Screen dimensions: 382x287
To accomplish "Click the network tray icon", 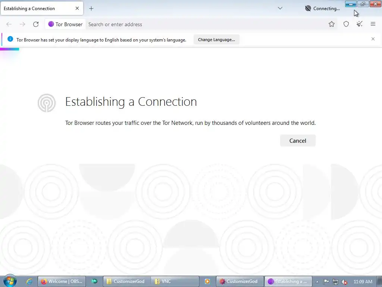I will (x=335, y=282).
